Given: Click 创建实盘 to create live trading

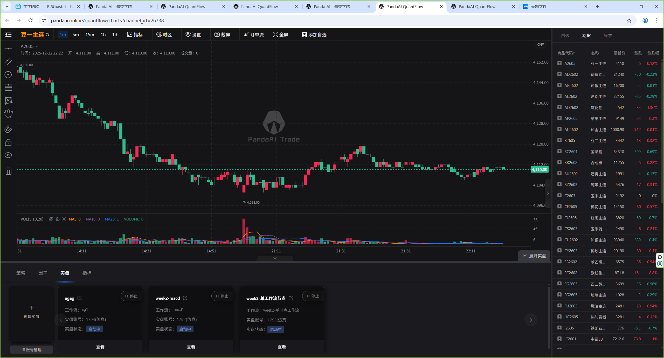Looking at the screenshot, I should click(31, 314).
